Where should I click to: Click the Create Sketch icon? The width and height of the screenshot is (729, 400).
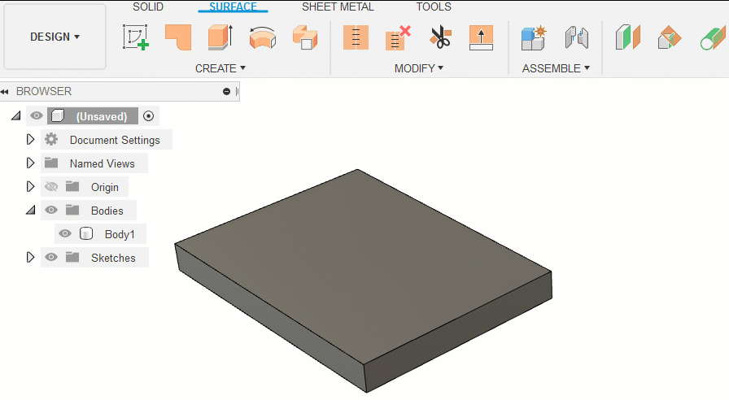coord(135,37)
